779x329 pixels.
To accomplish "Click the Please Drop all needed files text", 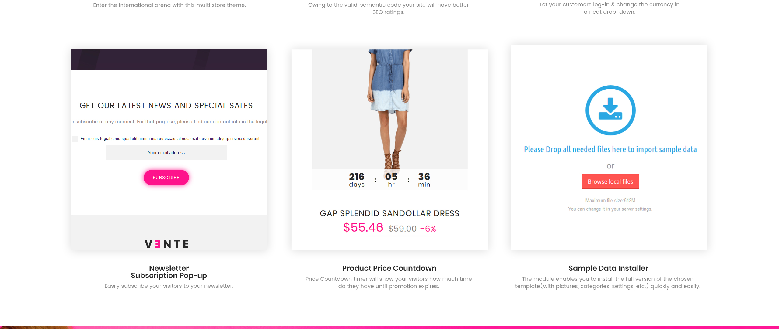I will pyautogui.click(x=610, y=149).
